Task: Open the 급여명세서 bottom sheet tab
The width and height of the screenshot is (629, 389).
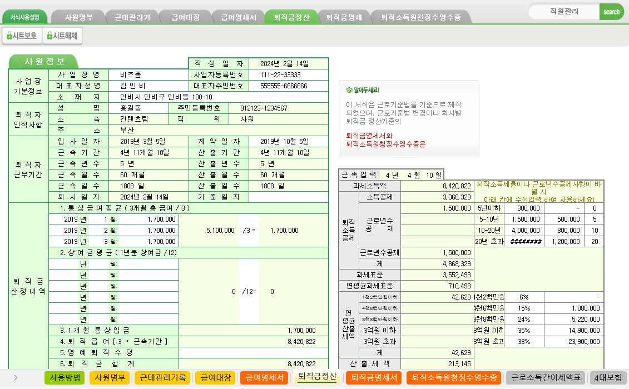Action: pos(264,378)
